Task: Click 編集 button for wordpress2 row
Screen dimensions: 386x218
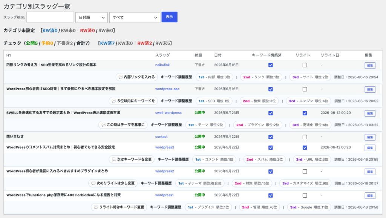Action: [370, 172]
